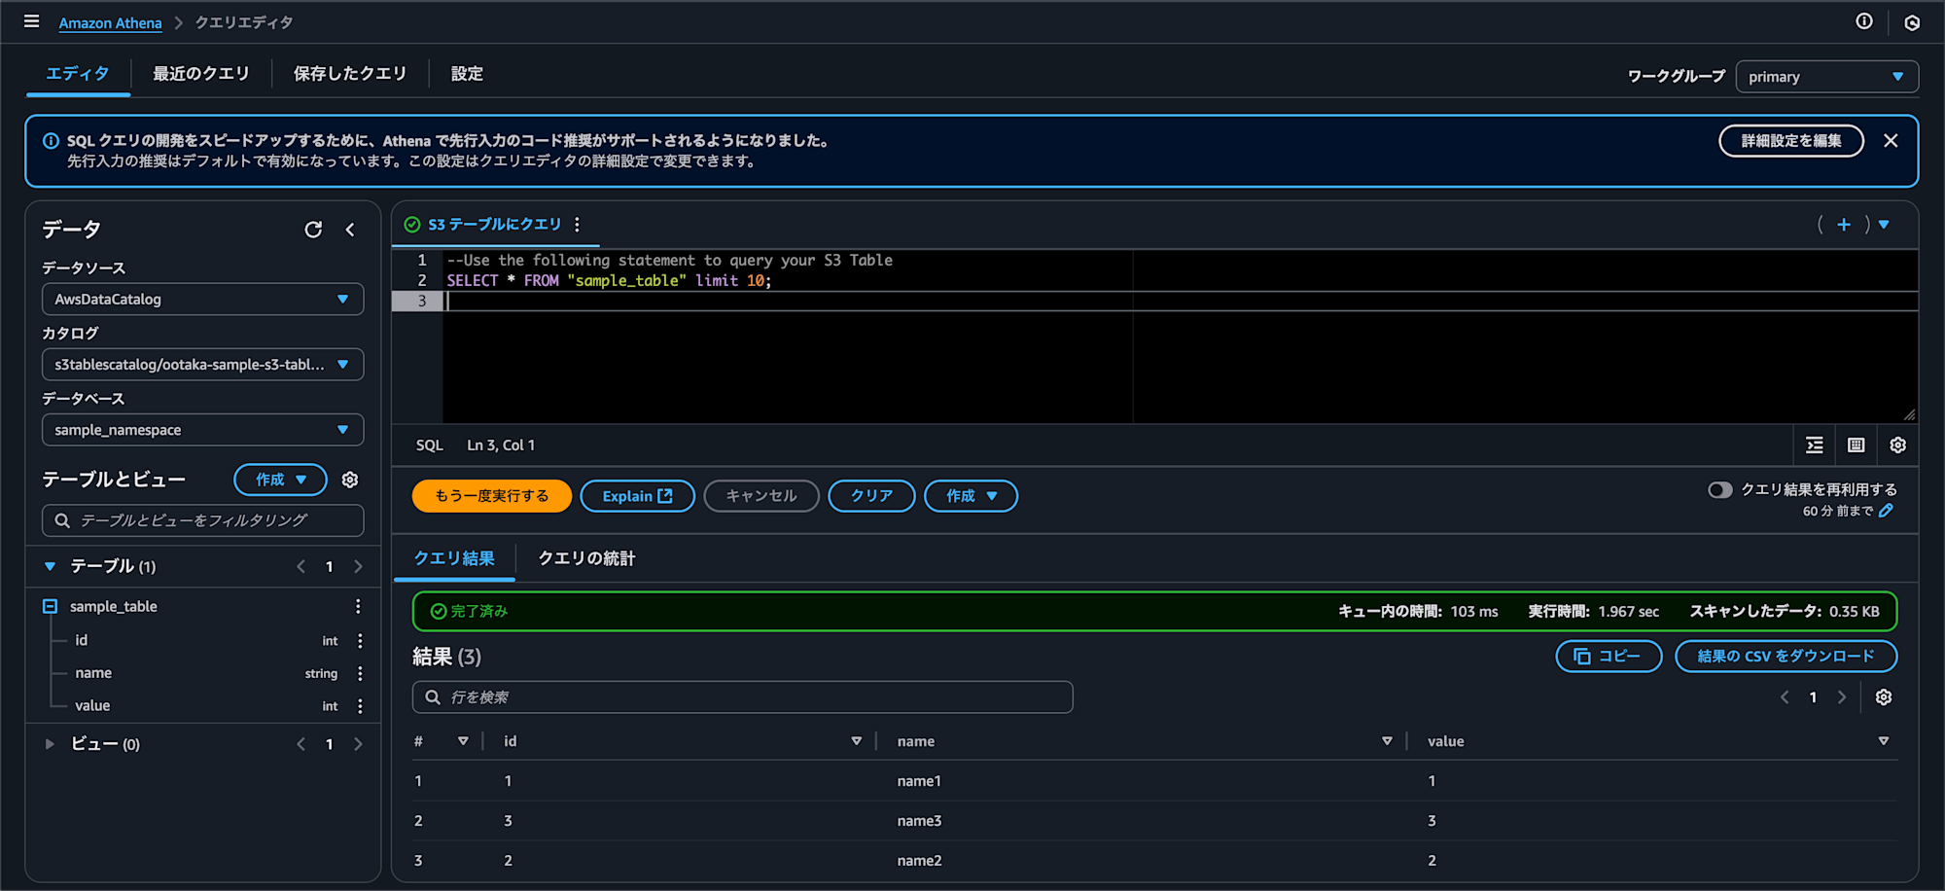1945x891 pixels.
Task: Refresh the data panel
Action: point(313,230)
